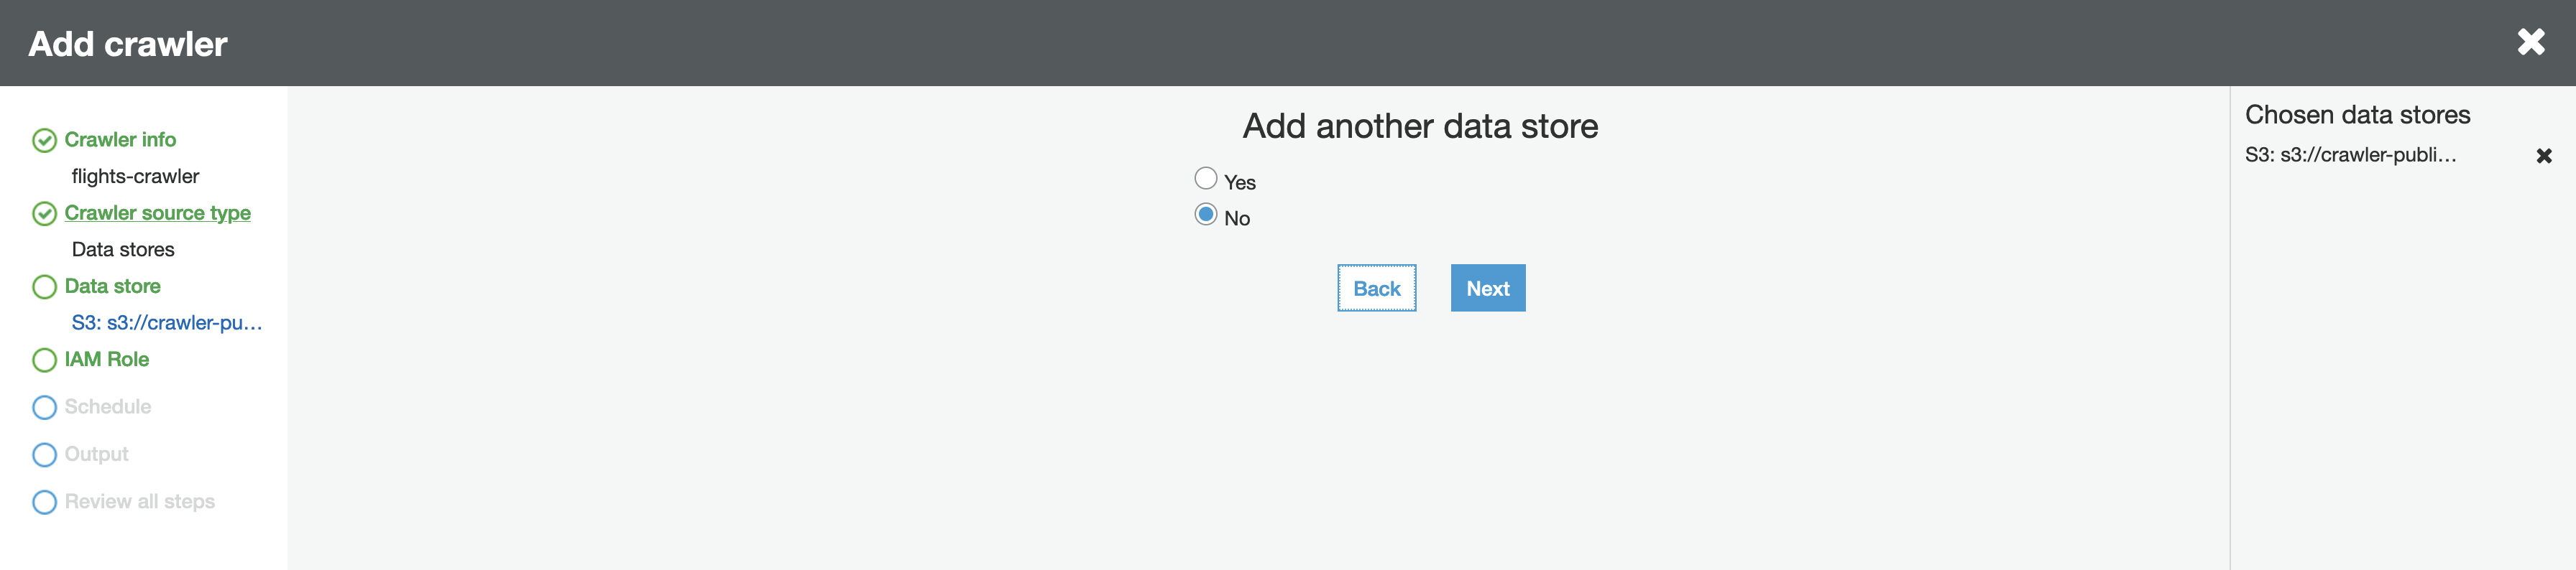Select the Yes radio button

tap(1206, 179)
